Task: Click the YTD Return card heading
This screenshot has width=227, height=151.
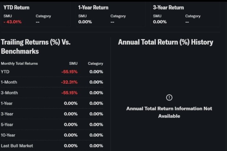Action: coord(16,8)
